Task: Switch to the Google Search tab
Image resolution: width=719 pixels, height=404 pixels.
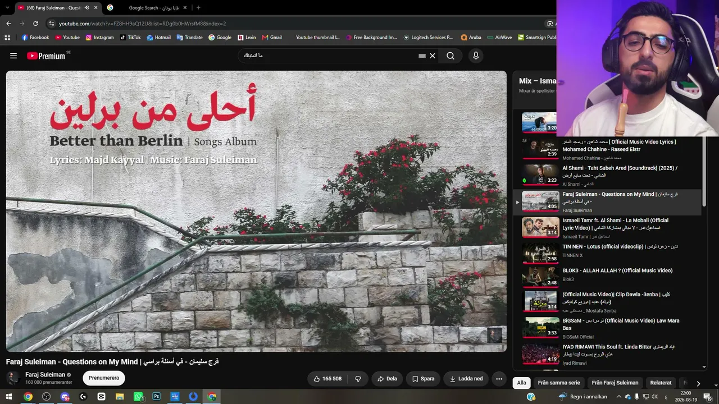Action: pyautogui.click(x=146, y=7)
